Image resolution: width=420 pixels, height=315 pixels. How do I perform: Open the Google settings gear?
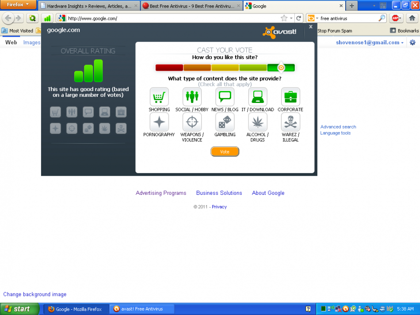(x=412, y=42)
